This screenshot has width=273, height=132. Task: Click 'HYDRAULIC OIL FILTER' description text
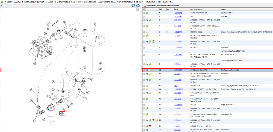pyautogui.click(x=199, y=70)
